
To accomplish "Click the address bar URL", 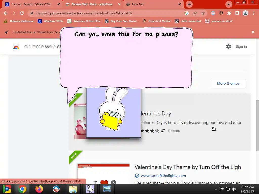I will coord(84,13).
